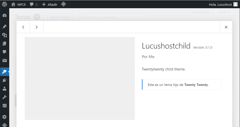Viewport: 240px width, 127px height.
Task: Open the gear icon item in the sidebar
Action: (4, 117)
